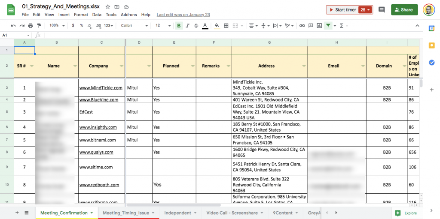Print the spreadsheet
Viewport: 440px width, 219px height.
click(31, 25)
